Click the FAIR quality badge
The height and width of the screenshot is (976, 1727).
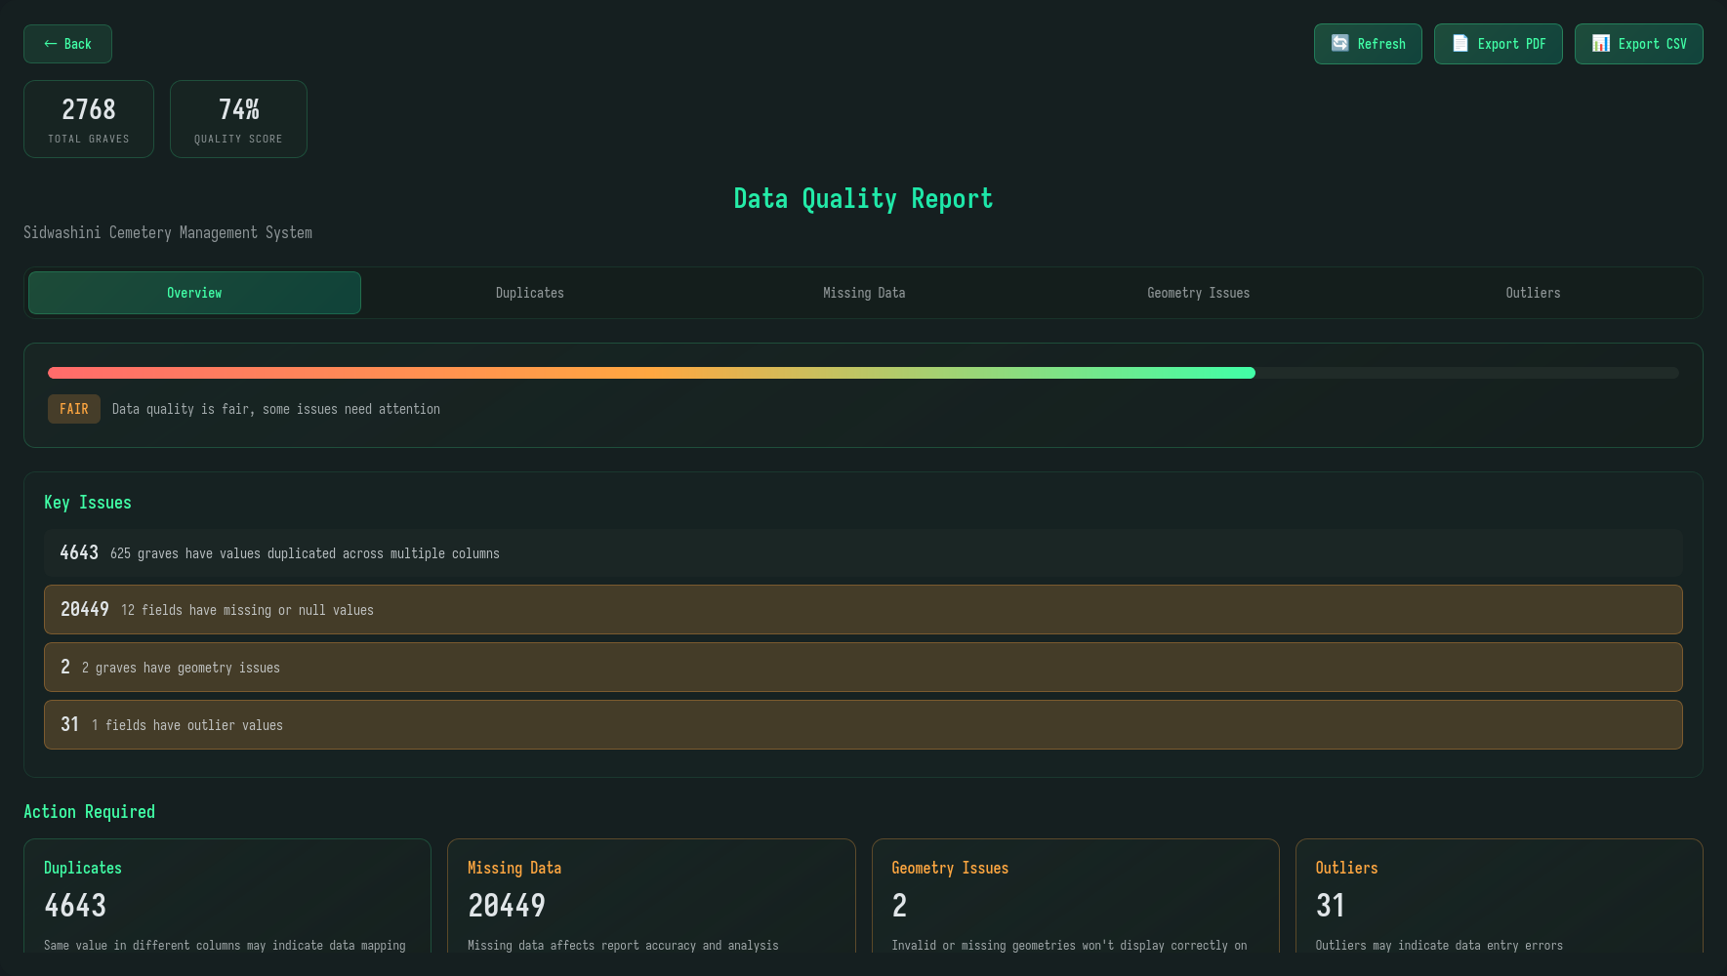point(73,409)
